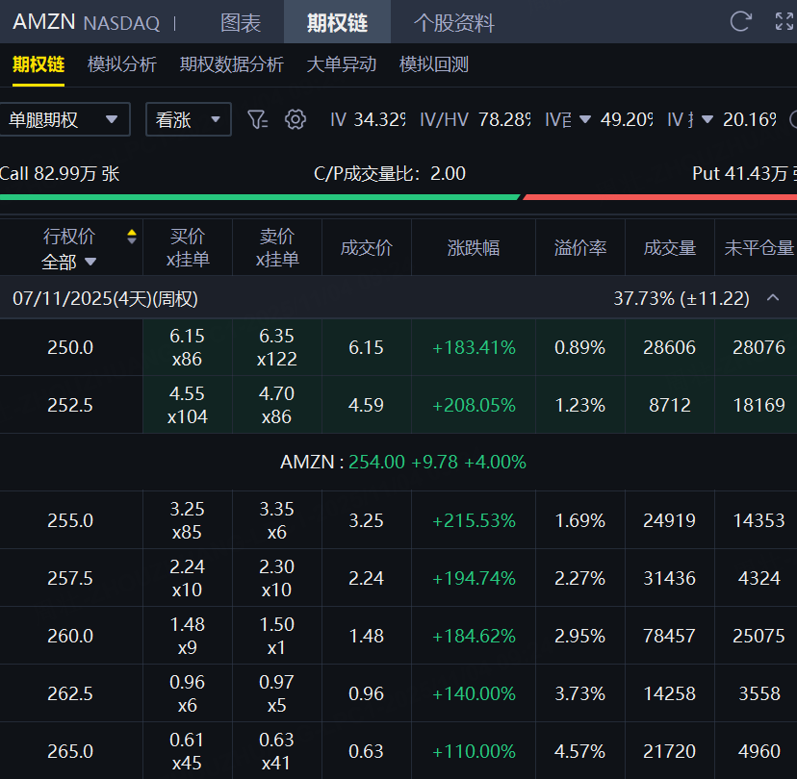Toggle fullscreen expand icon

pos(784,22)
